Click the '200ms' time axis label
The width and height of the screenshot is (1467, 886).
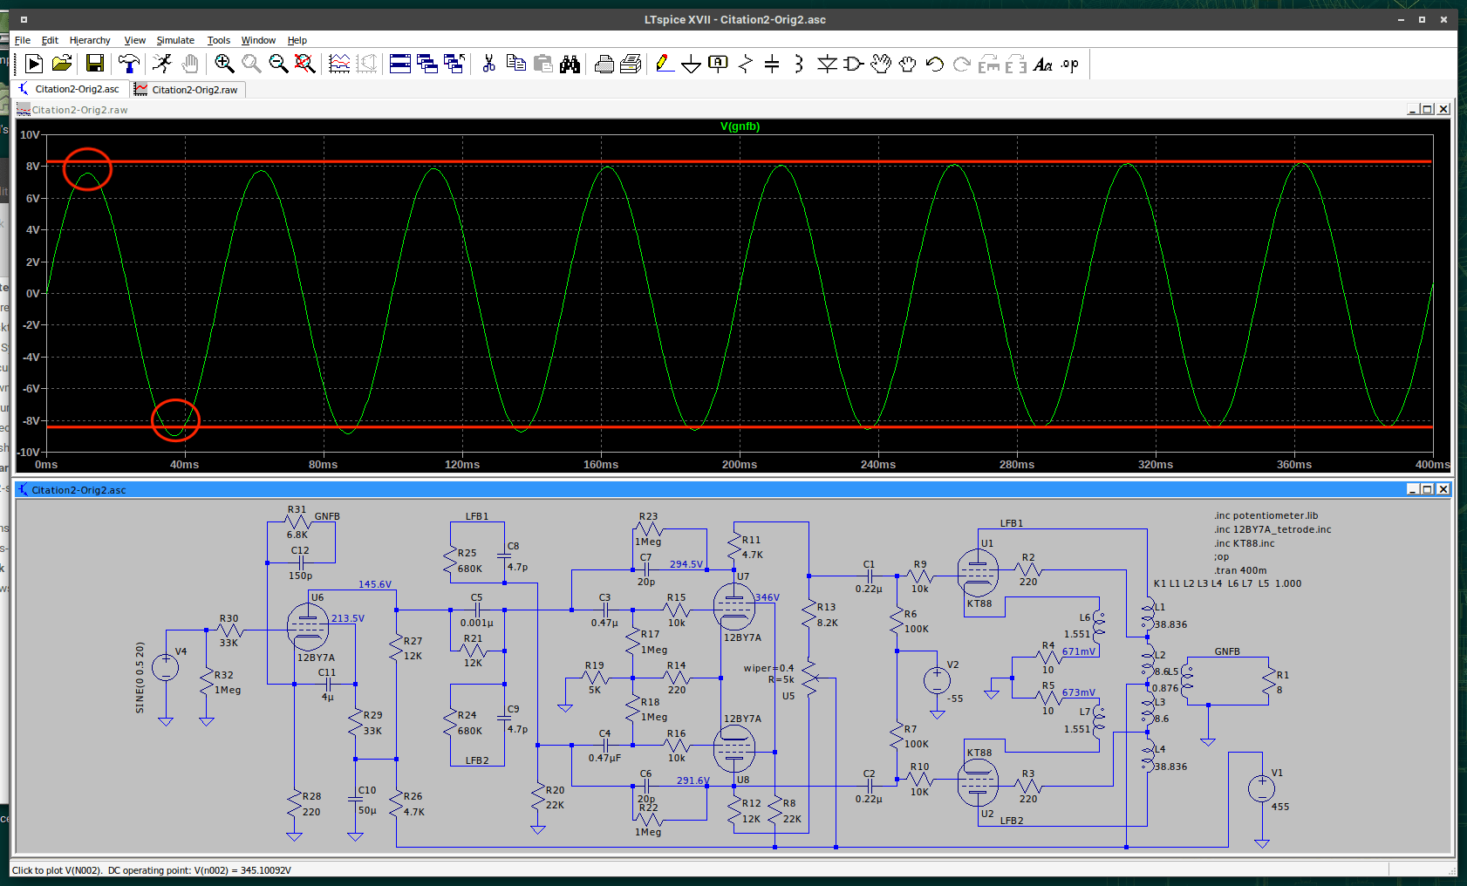(x=740, y=465)
